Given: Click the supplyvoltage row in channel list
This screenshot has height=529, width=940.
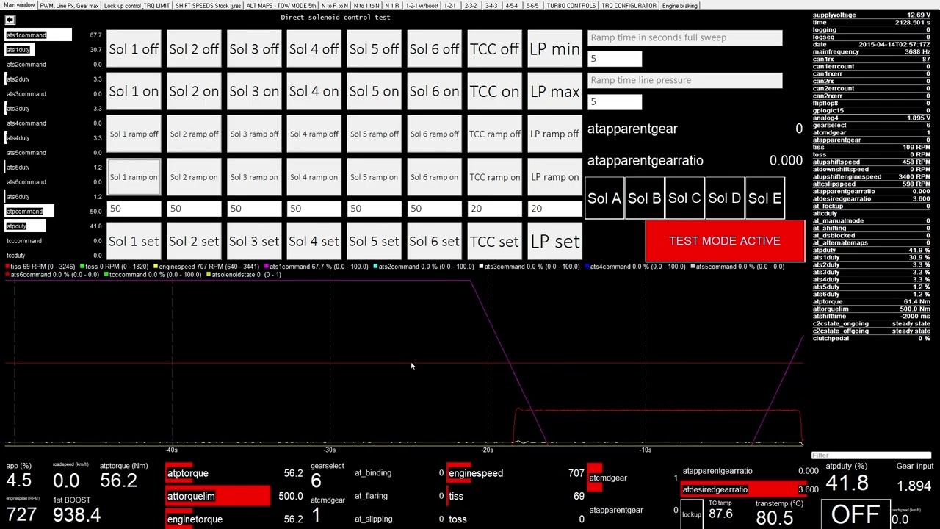Looking at the screenshot, I should tap(871, 15).
